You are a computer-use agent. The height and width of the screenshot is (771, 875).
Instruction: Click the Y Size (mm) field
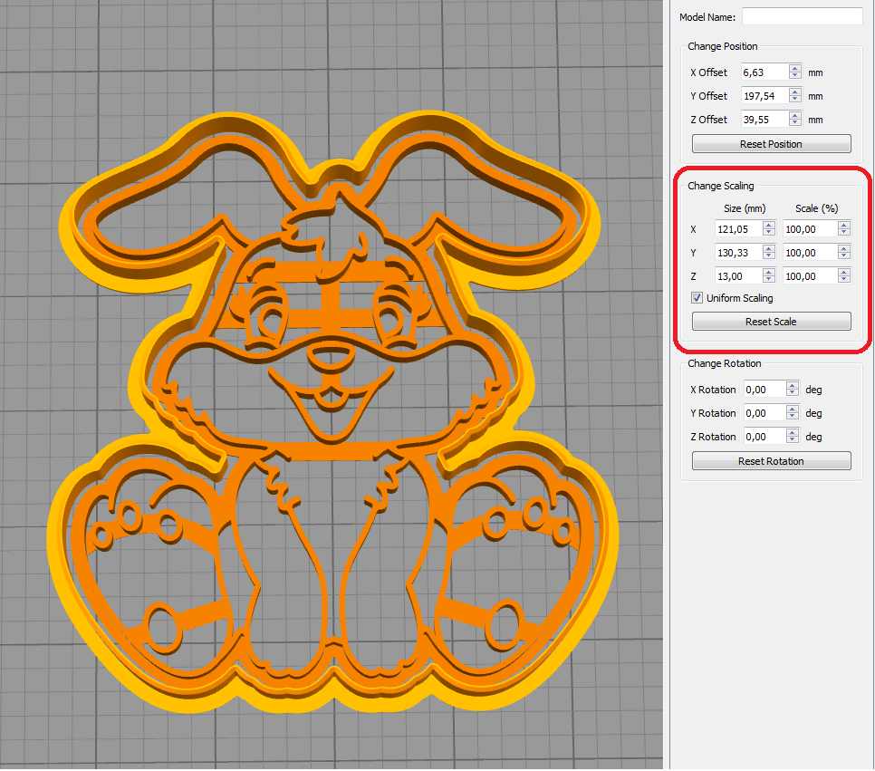coord(739,253)
